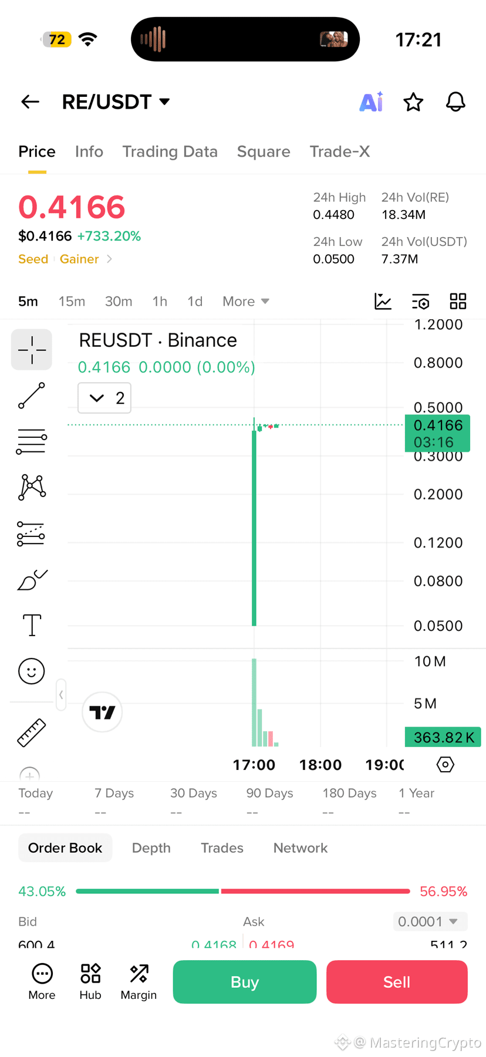Screen dimensions: 486x1057
Task: Open the AI assistant icon
Action: tap(371, 102)
